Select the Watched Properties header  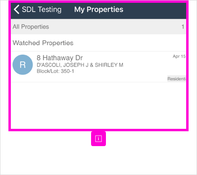(43, 43)
